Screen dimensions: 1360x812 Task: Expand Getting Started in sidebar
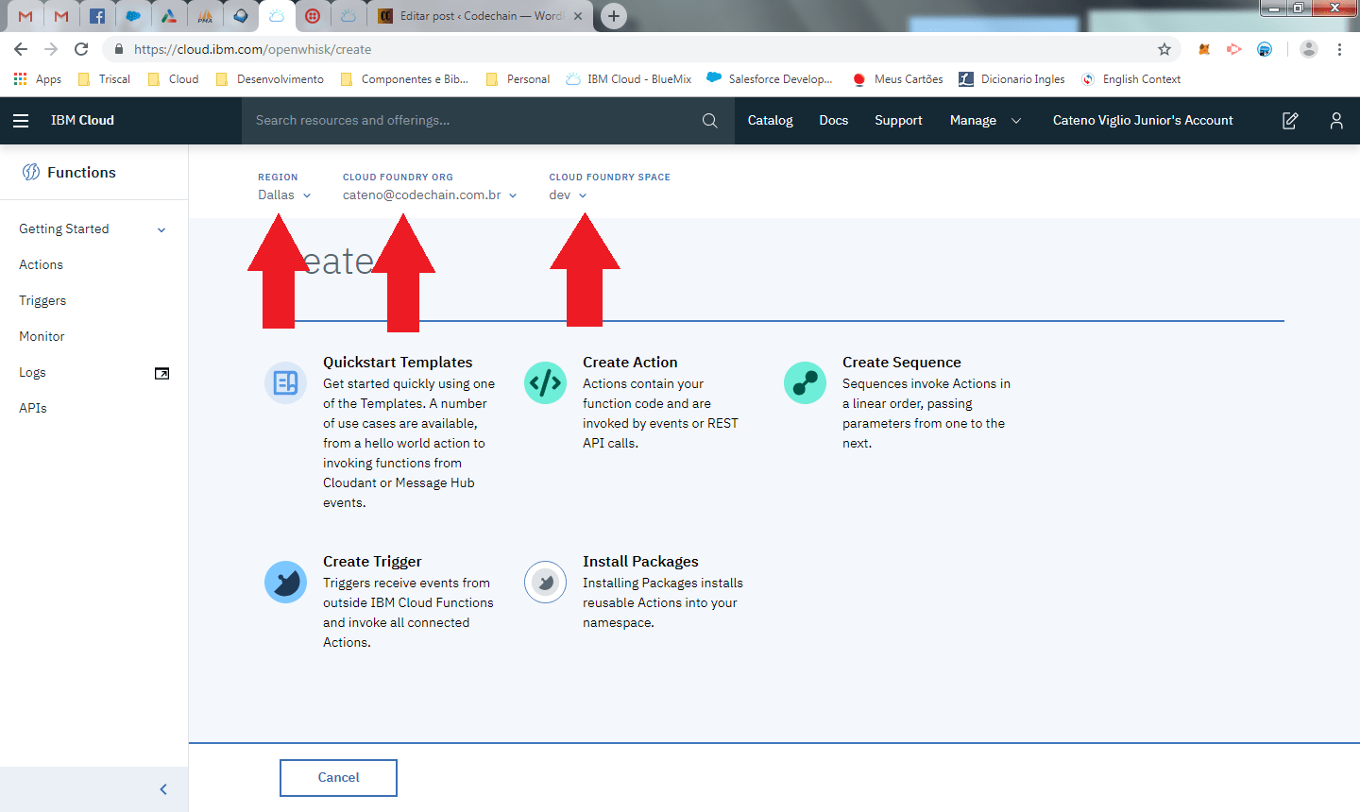[93, 229]
